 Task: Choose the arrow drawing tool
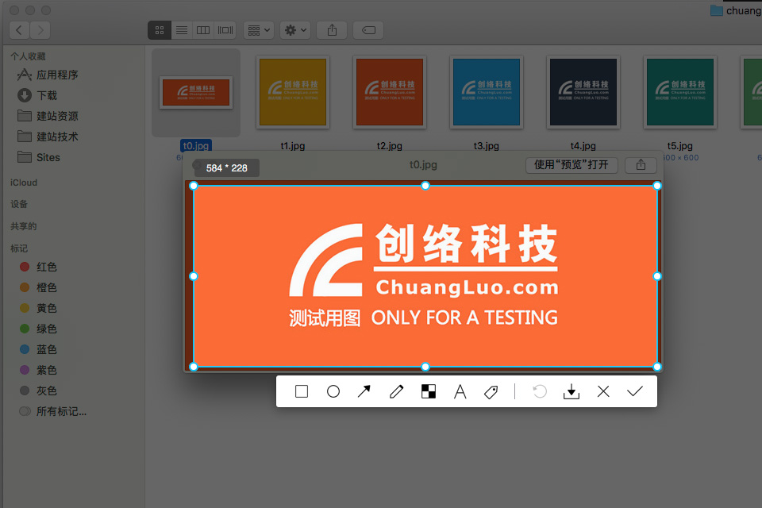point(364,391)
